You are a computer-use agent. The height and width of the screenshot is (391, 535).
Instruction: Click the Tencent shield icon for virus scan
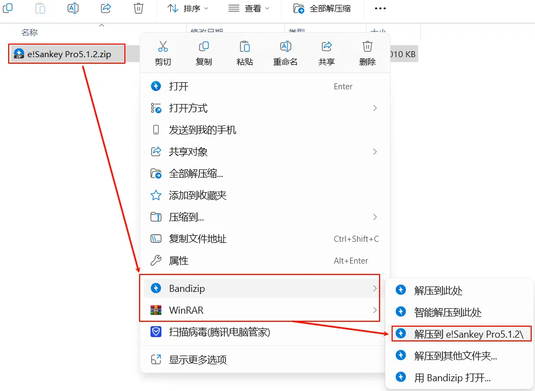156,332
